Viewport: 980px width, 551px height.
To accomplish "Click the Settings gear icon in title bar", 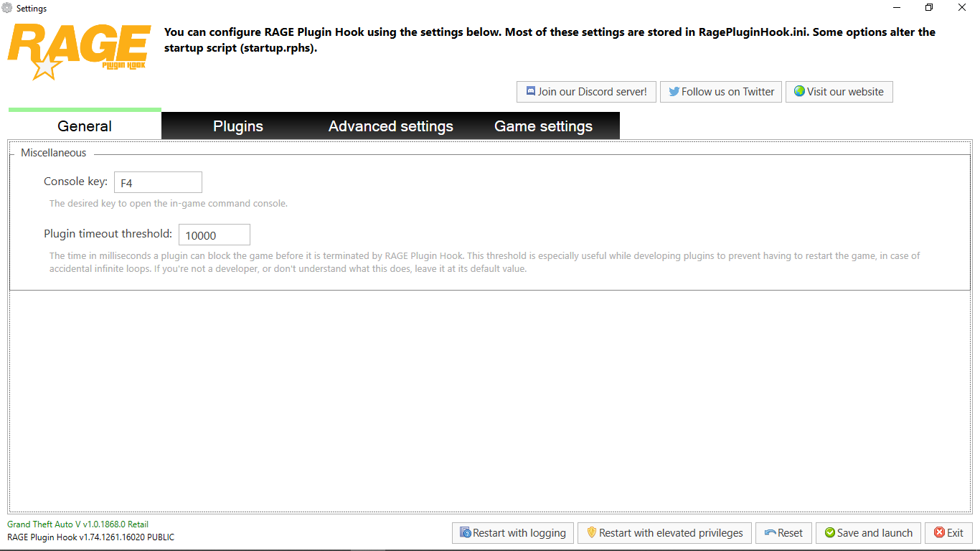I will pyautogui.click(x=7, y=8).
